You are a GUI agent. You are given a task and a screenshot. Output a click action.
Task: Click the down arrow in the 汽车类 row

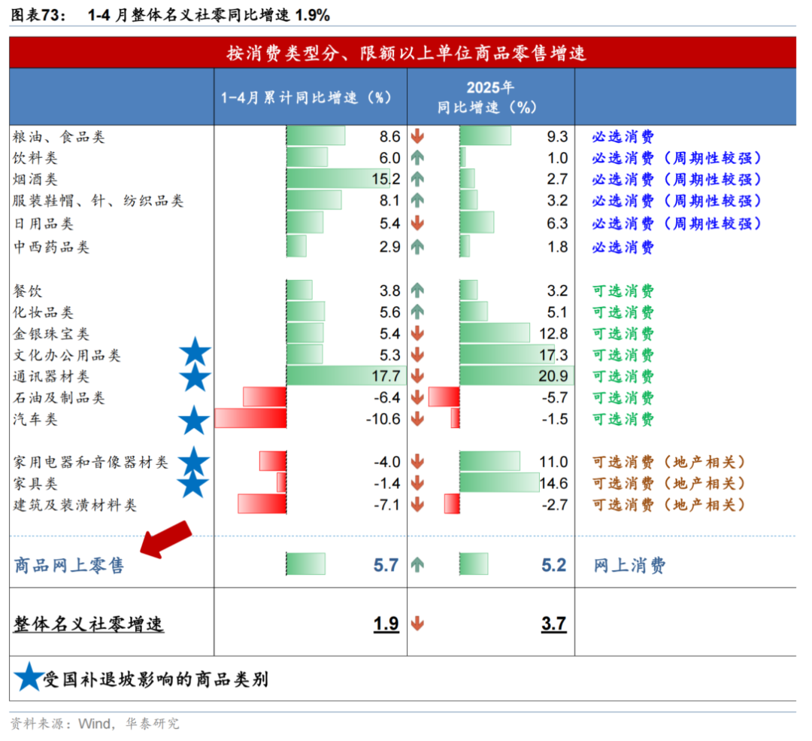point(417,419)
